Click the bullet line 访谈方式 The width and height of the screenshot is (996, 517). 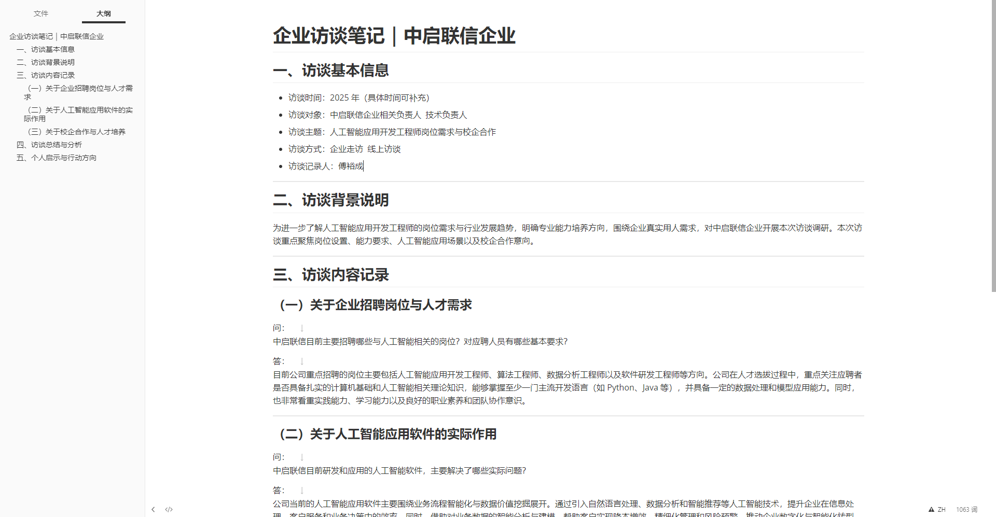344,149
